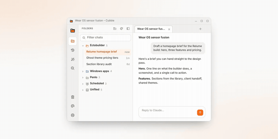Select the Windows apps folder name
This screenshot has width=278, height=139.
tap(100, 71)
